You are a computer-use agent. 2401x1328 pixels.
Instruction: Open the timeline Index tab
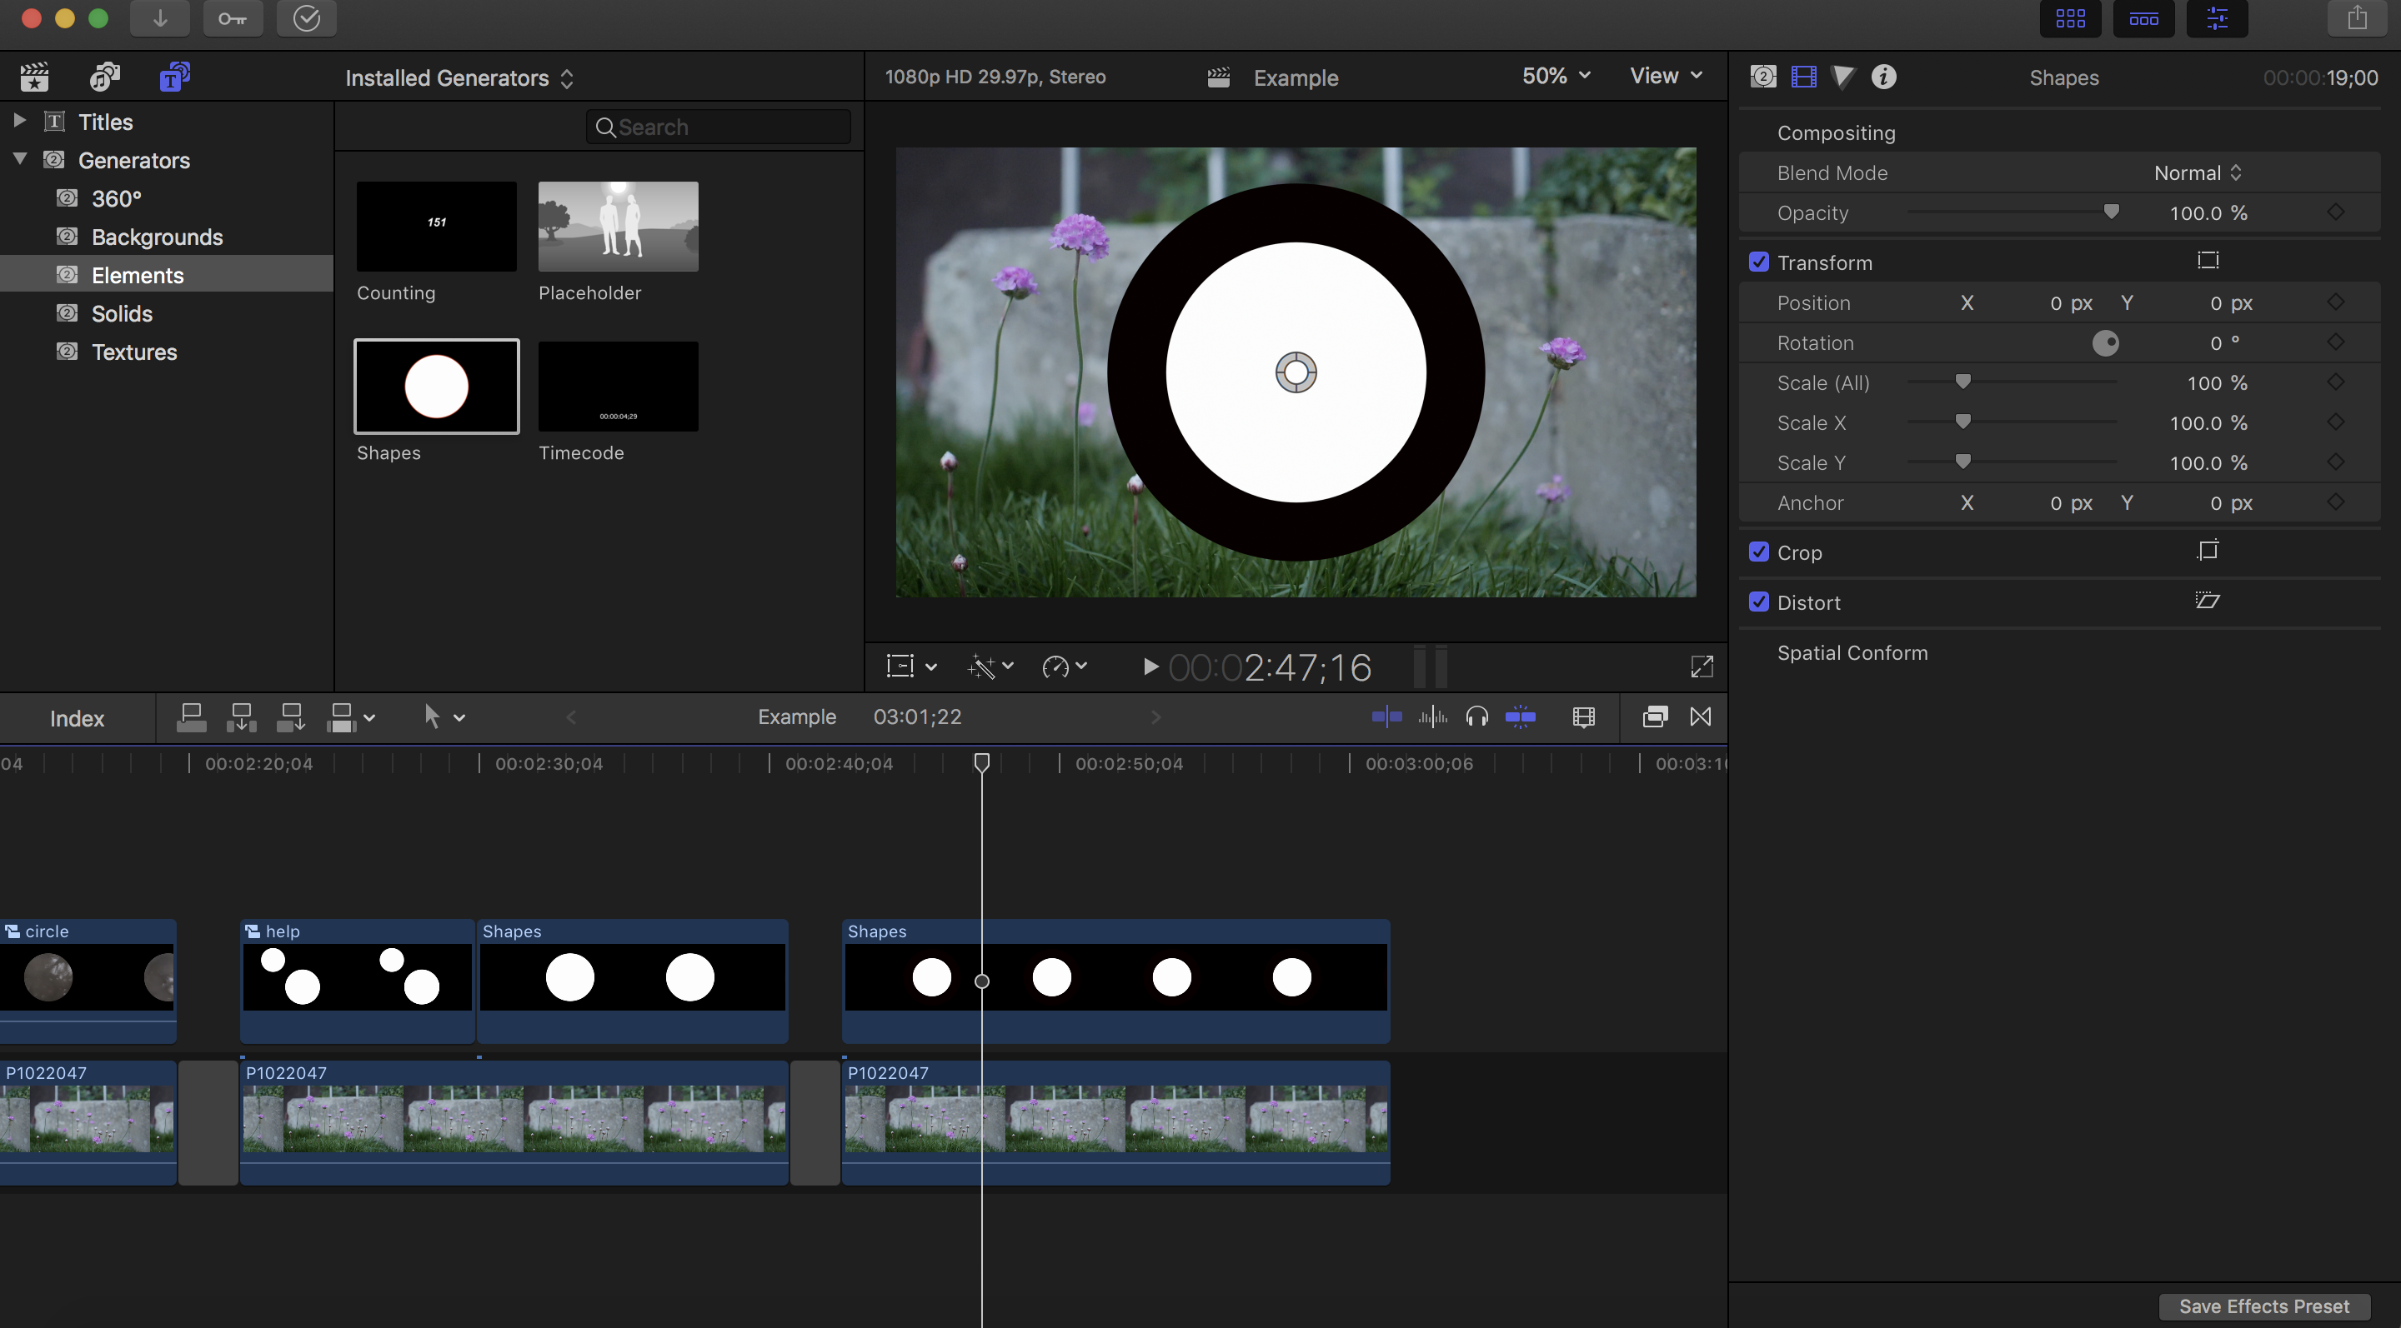point(77,718)
